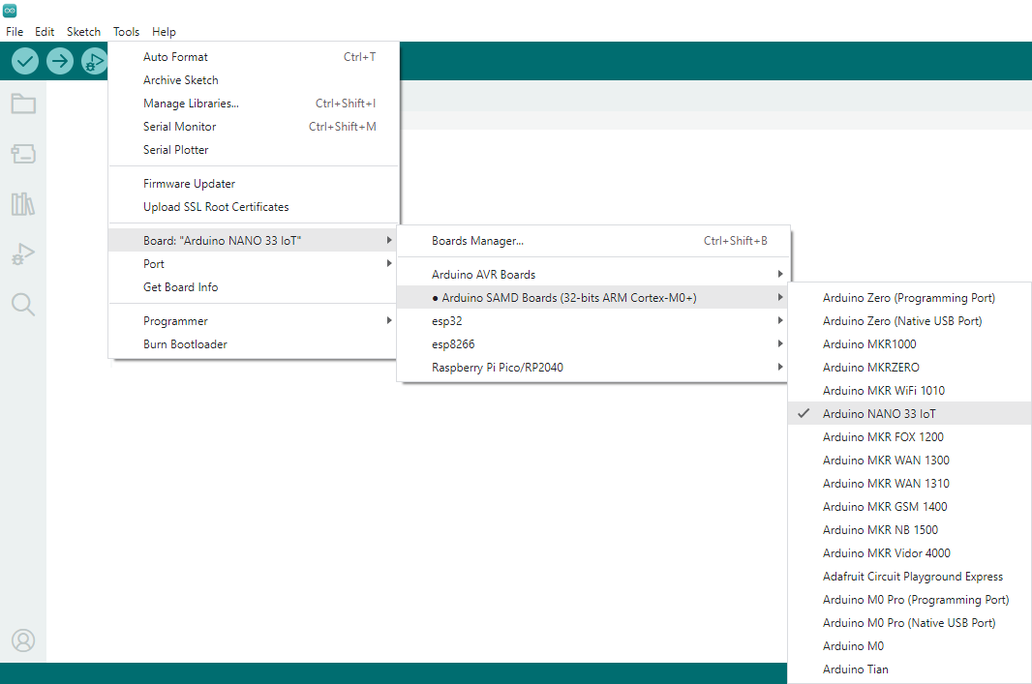Select Arduino M0 Pro (Native USB Port) board
Image resolution: width=1032 pixels, height=684 pixels.
[910, 623]
